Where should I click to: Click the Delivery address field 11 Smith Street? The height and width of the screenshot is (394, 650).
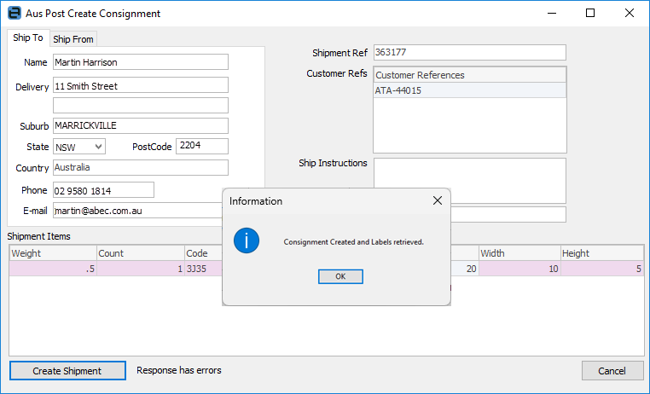[140, 86]
